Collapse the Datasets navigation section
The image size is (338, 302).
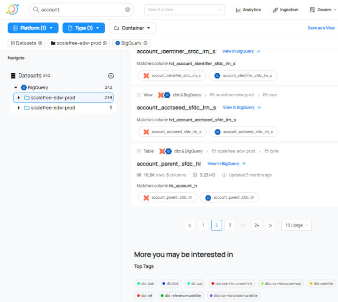pyautogui.click(x=111, y=76)
